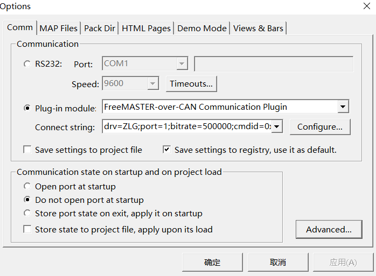Open the Connect string dropdown arrow
This screenshot has height=276, width=376.
pyautogui.click(x=277, y=127)
